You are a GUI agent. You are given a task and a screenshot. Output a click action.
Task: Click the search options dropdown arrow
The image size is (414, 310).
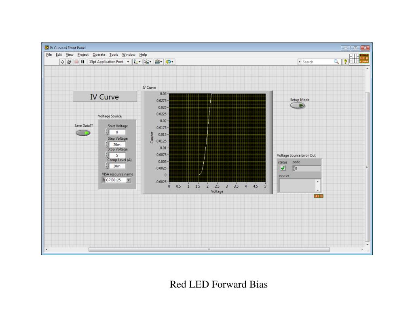tap(300, 62)
